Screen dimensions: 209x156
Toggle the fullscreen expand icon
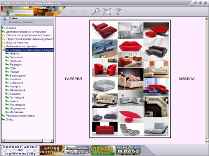[107, 11]
